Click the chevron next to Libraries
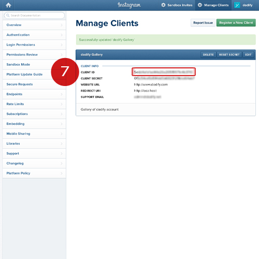 point(62,143)
